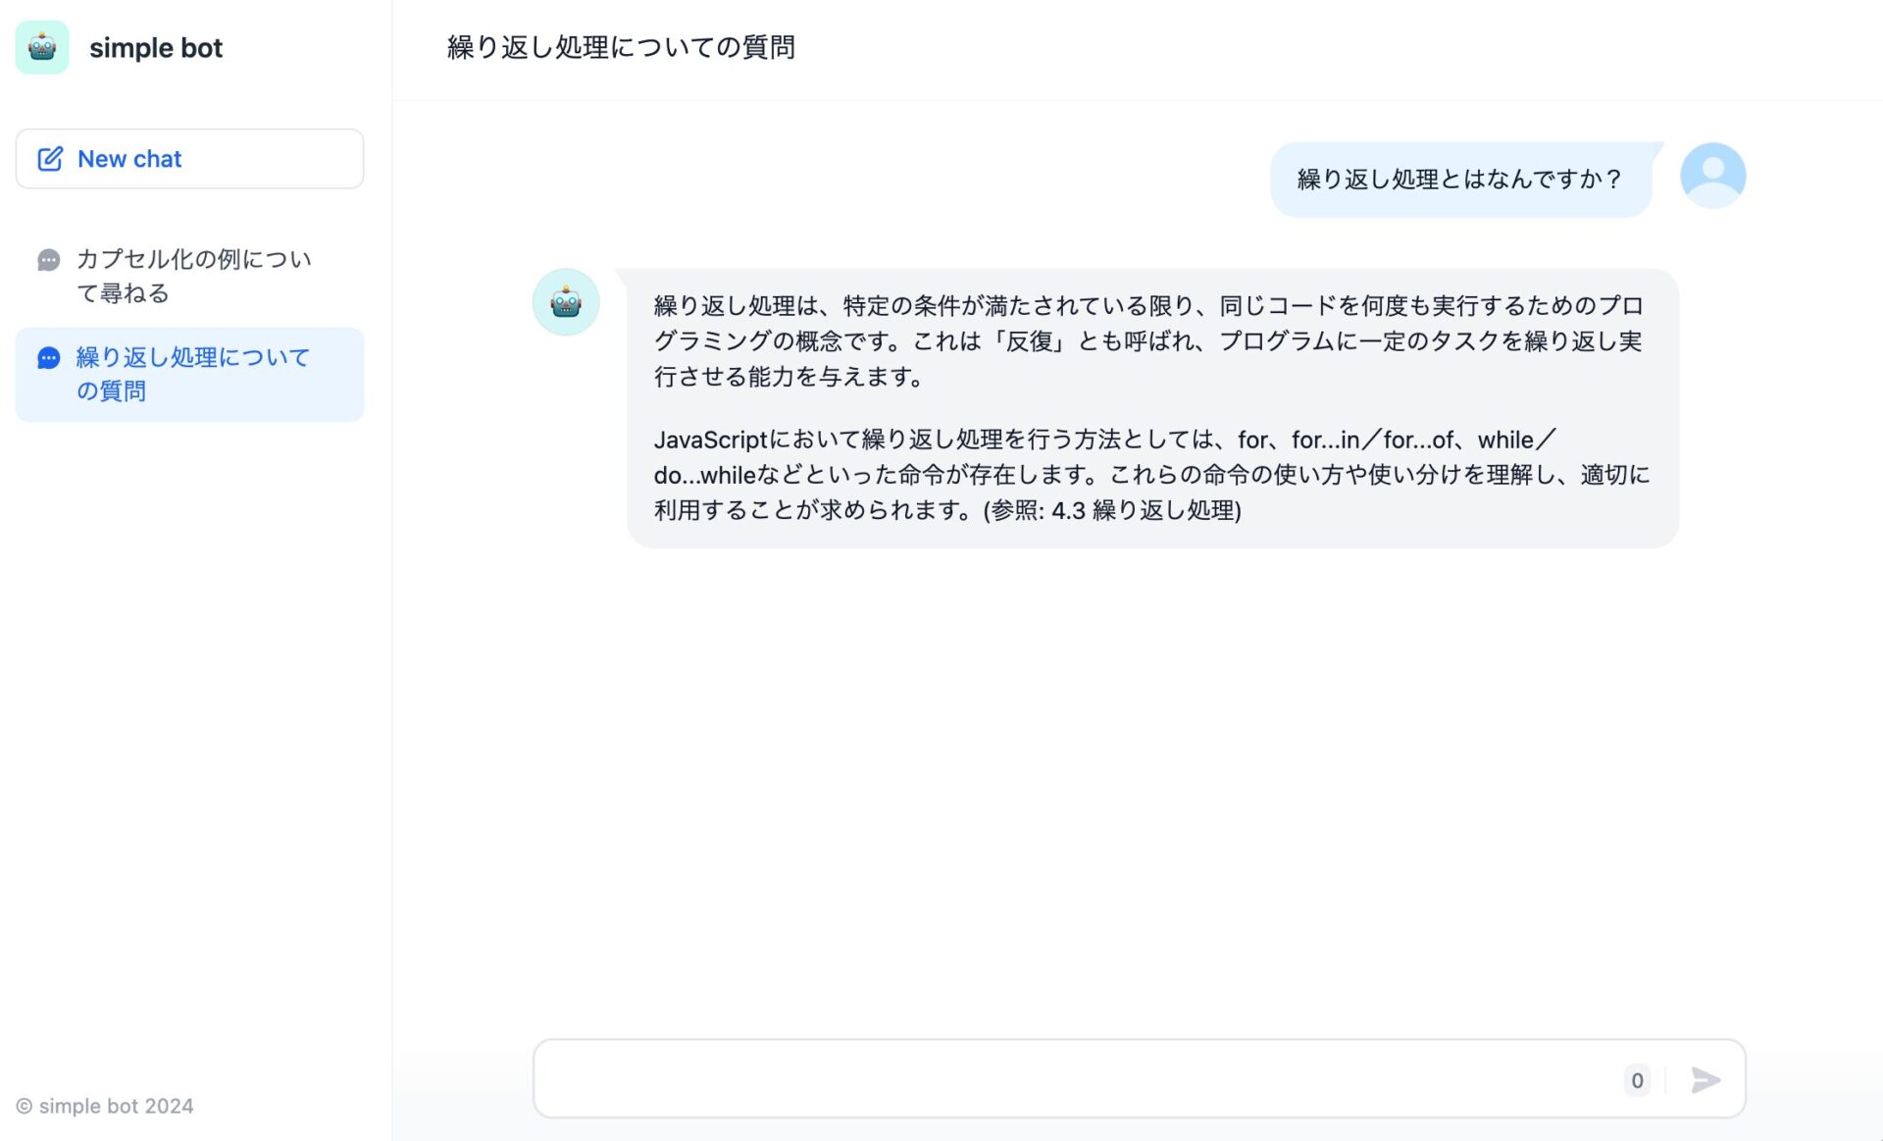Viewport: 1883px width, 1141px height.
Task: Open the カプセル化の例について尋ねる conversation
Action: coord(193,276)
